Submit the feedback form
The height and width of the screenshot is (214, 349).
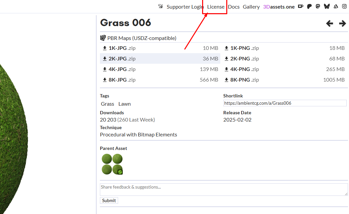(109, 200)
